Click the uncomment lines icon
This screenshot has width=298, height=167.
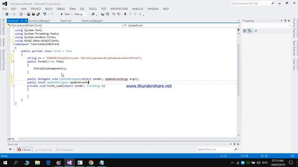119,14
